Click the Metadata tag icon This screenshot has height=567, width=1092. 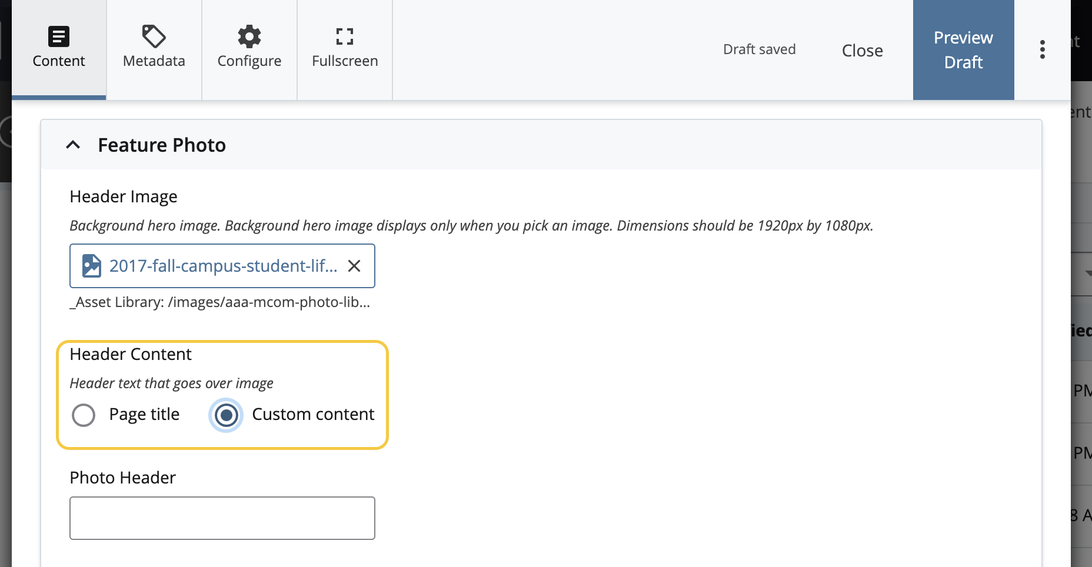point(154,36)
